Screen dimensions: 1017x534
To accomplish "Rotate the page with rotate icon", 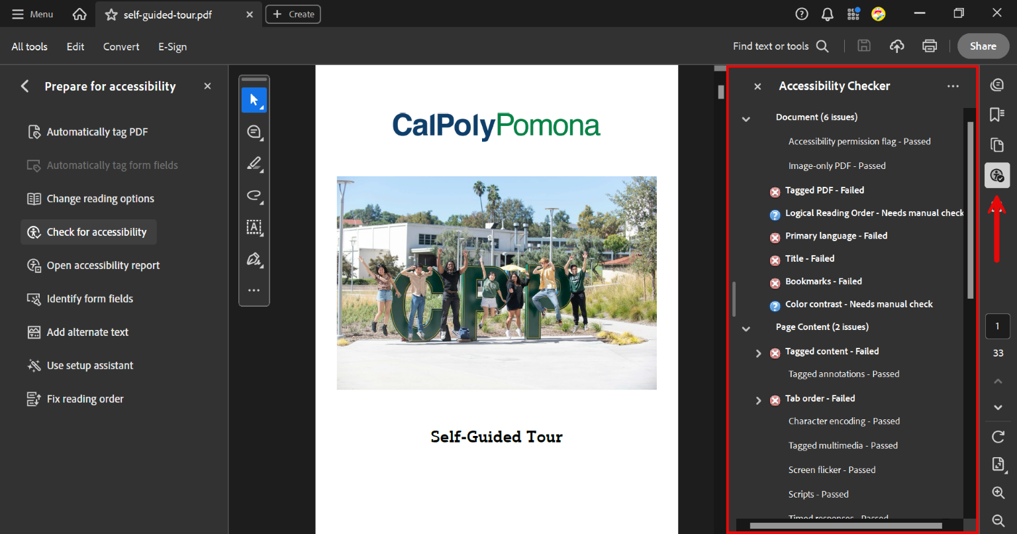I will (998, 437).
